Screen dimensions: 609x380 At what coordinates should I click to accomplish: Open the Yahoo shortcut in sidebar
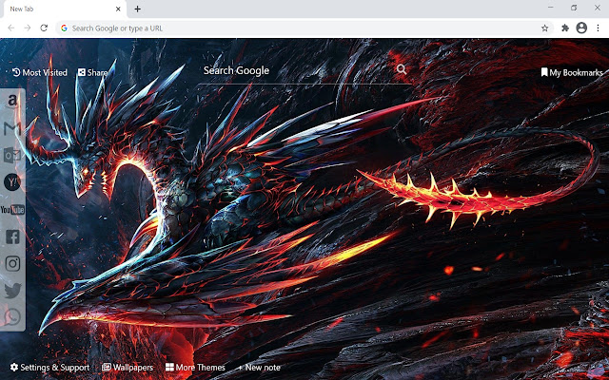12,181
